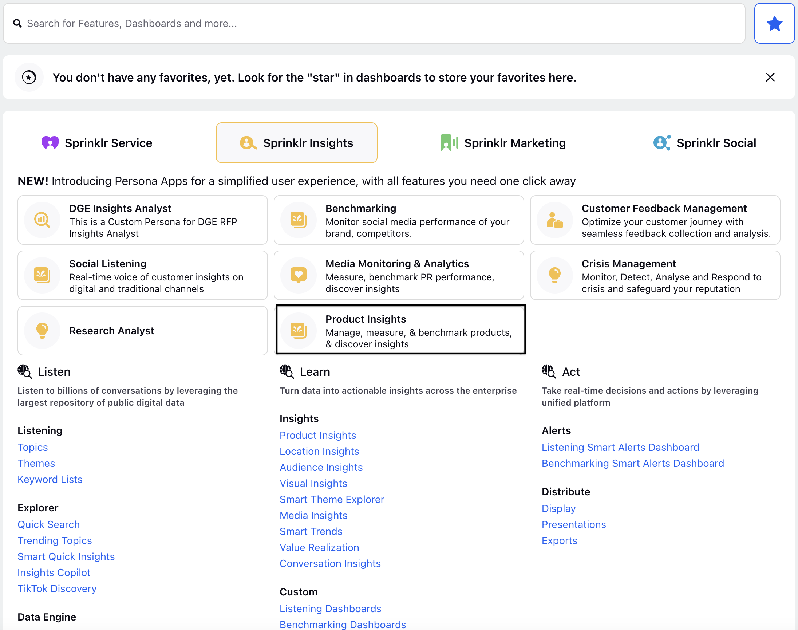Viewport: 798px width, 630px height.
Task: Click the Media Monitoring heart bubble icon
Action: point(299,275)
